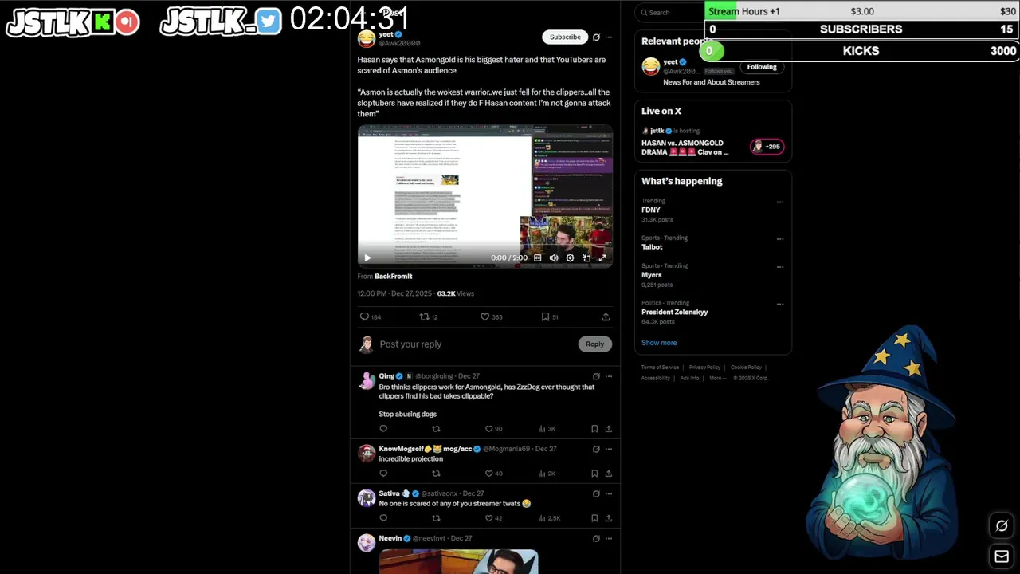Open more options on yeet's main post

[609, 37]
